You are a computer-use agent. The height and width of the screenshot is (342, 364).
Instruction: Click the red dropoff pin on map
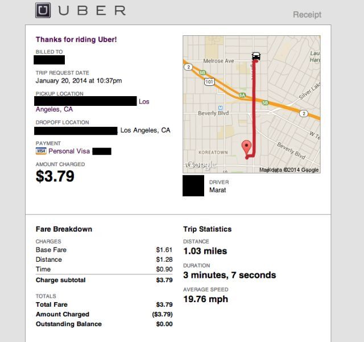(x=247, y=147)
